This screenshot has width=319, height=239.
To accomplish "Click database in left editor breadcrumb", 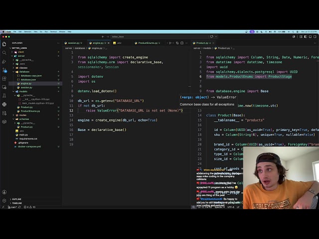I will pos(80,48).
